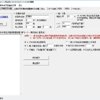Click inside the account list text area
Screen dimensions: 100x100
pyautogui.click(x=10, y=65)
